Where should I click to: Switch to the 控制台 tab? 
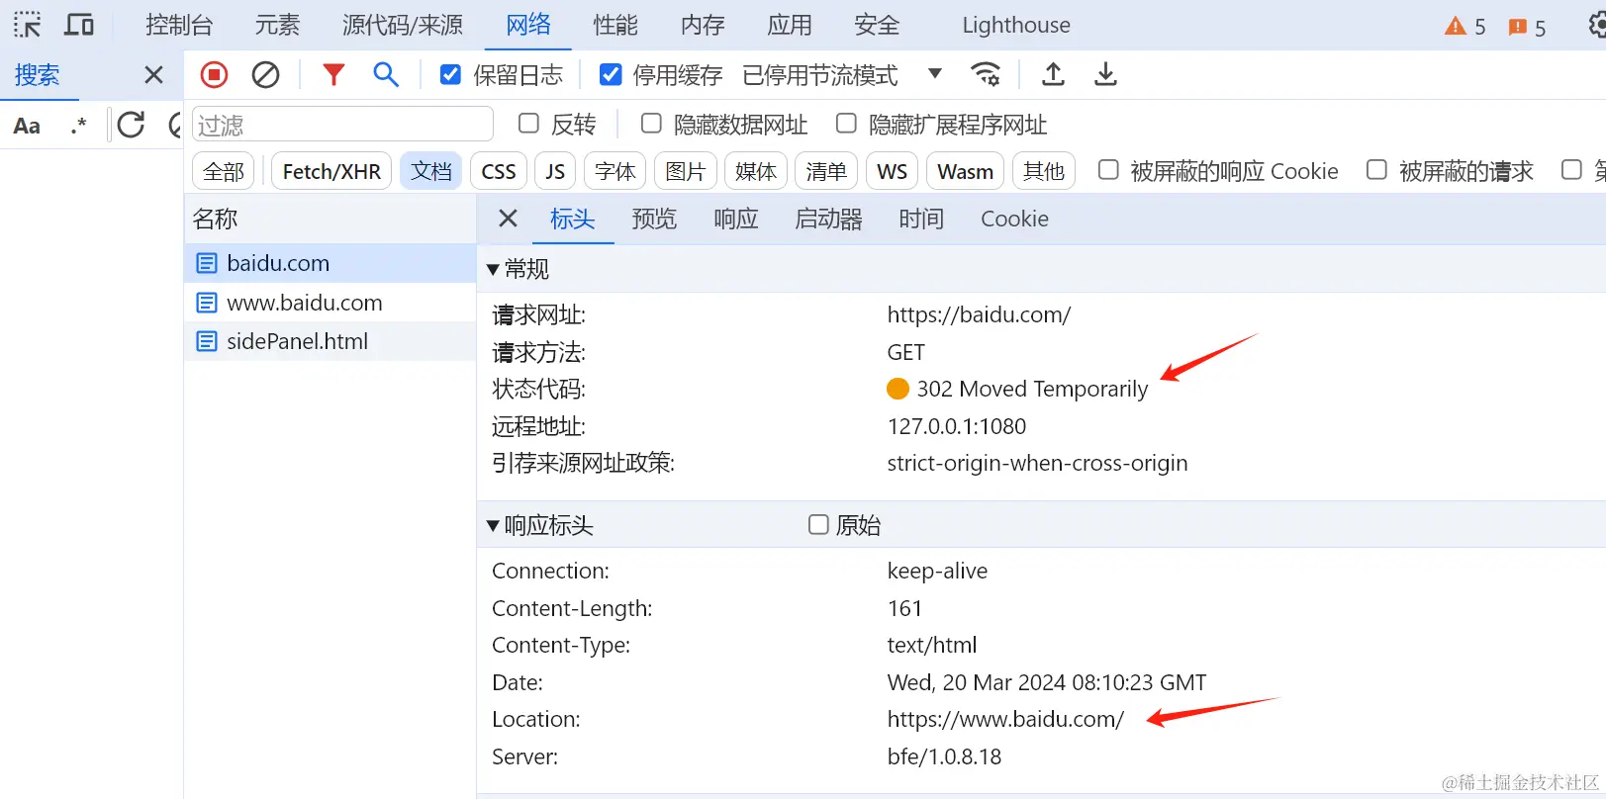tap(179, 25)
